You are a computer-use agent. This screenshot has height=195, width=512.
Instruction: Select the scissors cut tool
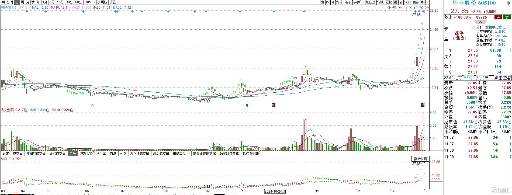[x=410, y=8]
